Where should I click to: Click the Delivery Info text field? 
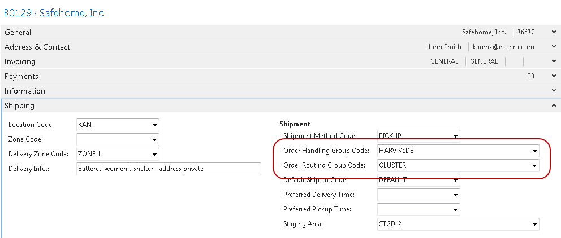pos(168,169)
